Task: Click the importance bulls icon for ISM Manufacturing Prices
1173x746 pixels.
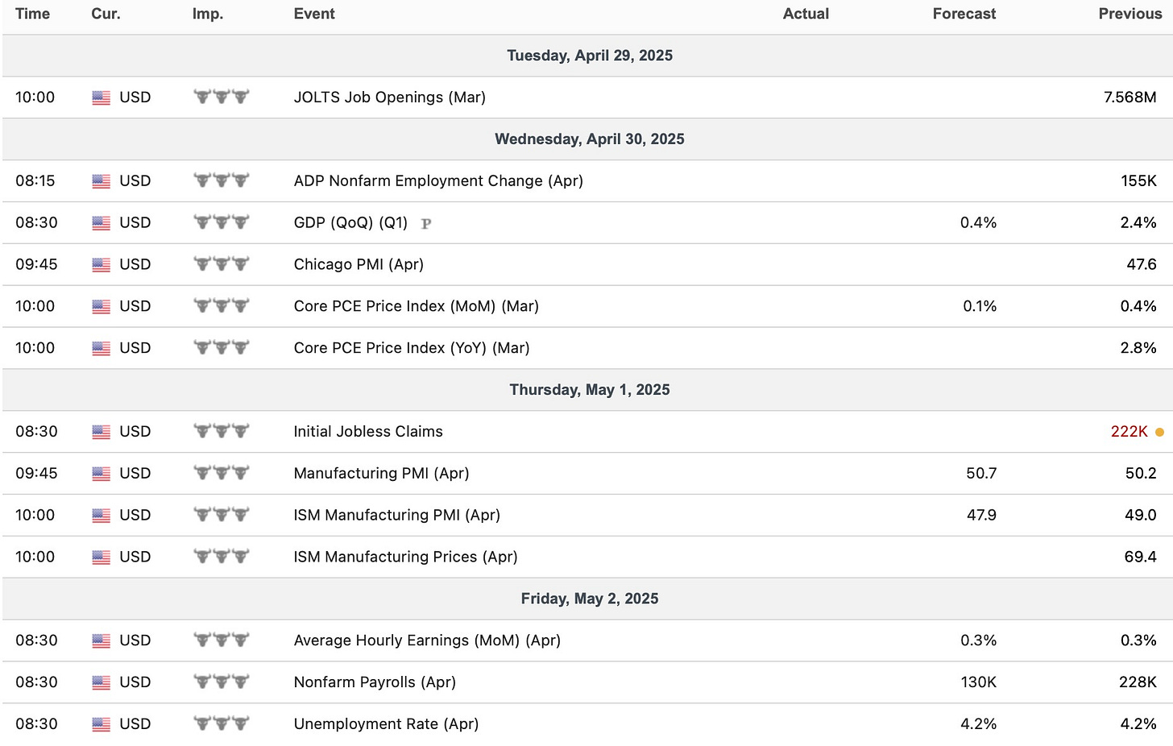Action: (222, 556)
